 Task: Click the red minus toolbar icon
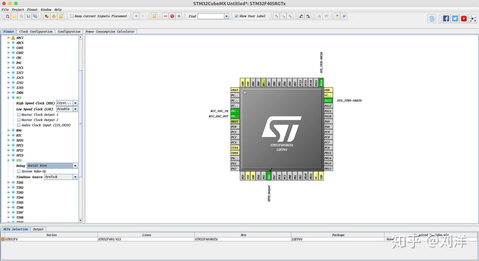tap(165, 16)
